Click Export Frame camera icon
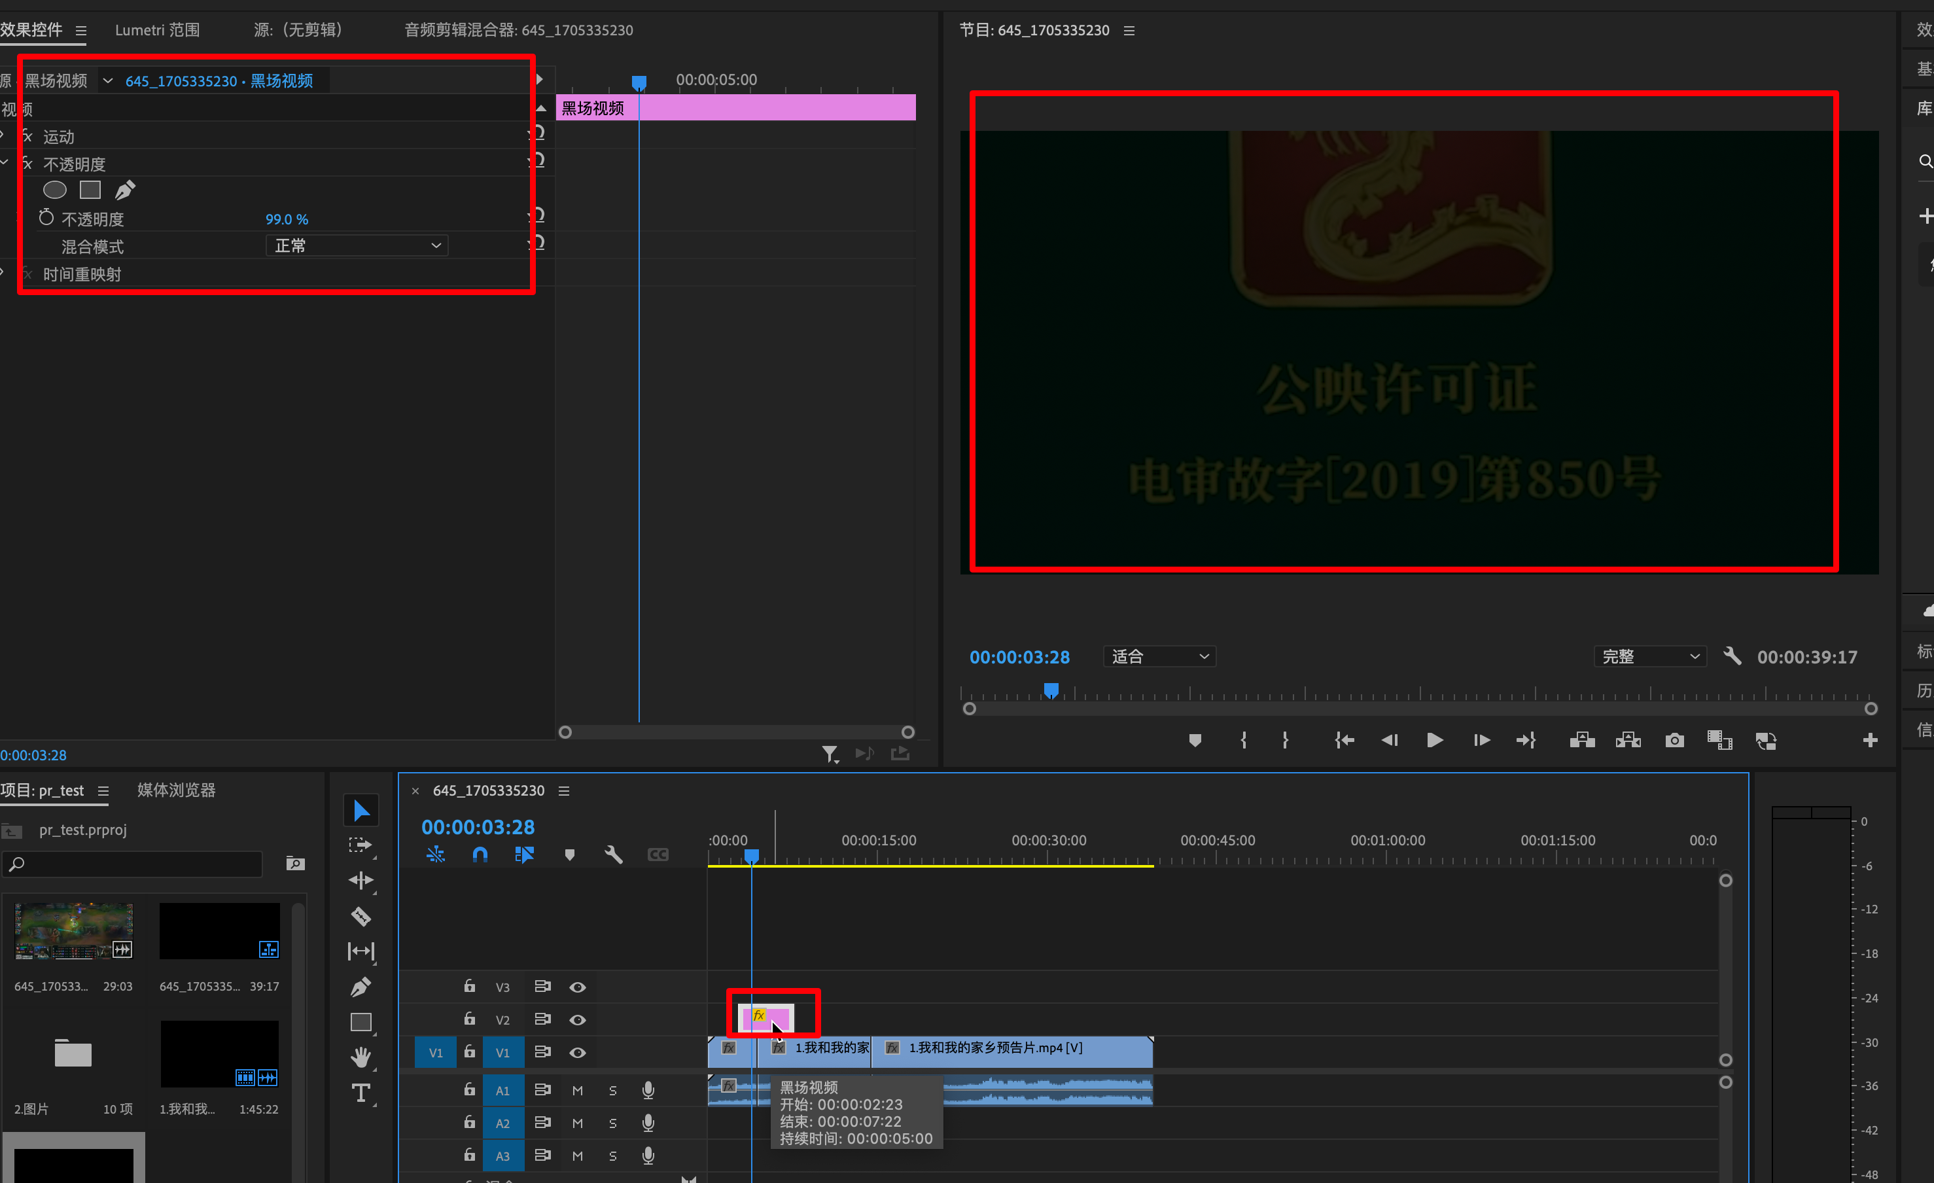The width and height of the screenshot is (1934, 1183). pyautogui.click(x=1674, y=740)
